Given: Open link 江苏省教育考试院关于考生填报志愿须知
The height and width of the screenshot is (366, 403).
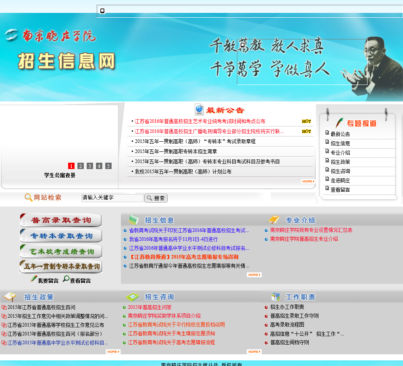Looking at the screenshot, I should [171, 334].
